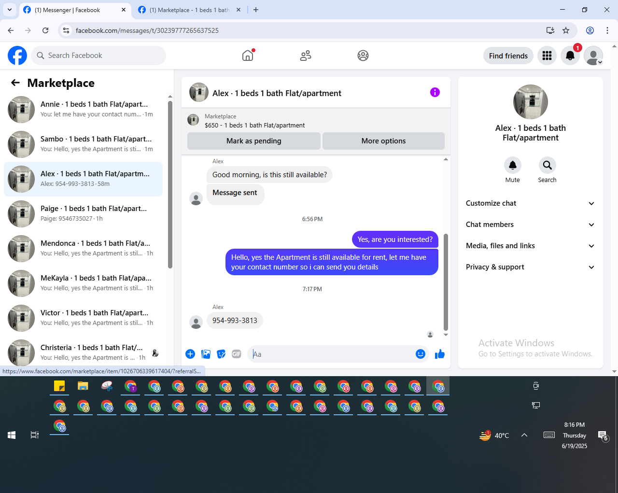Select the Alex conversation in the list
The width and height of the screenshot is (618, 493).
83,179
